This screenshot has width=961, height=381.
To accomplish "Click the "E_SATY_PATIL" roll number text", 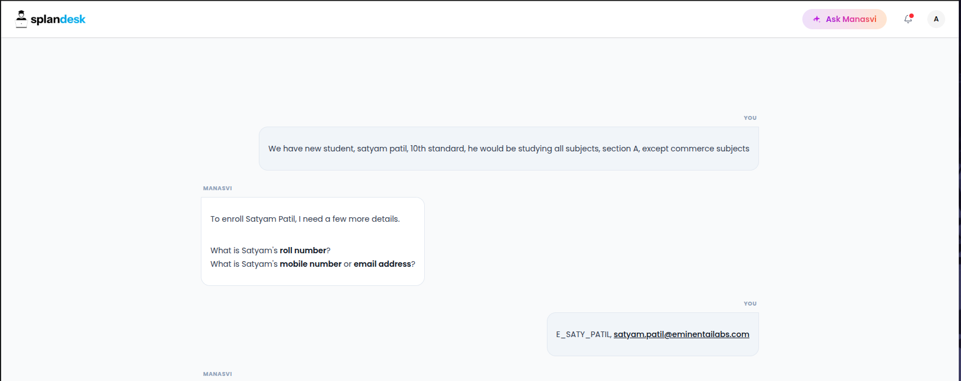I will pyautogui.click(x=583, y=334).
